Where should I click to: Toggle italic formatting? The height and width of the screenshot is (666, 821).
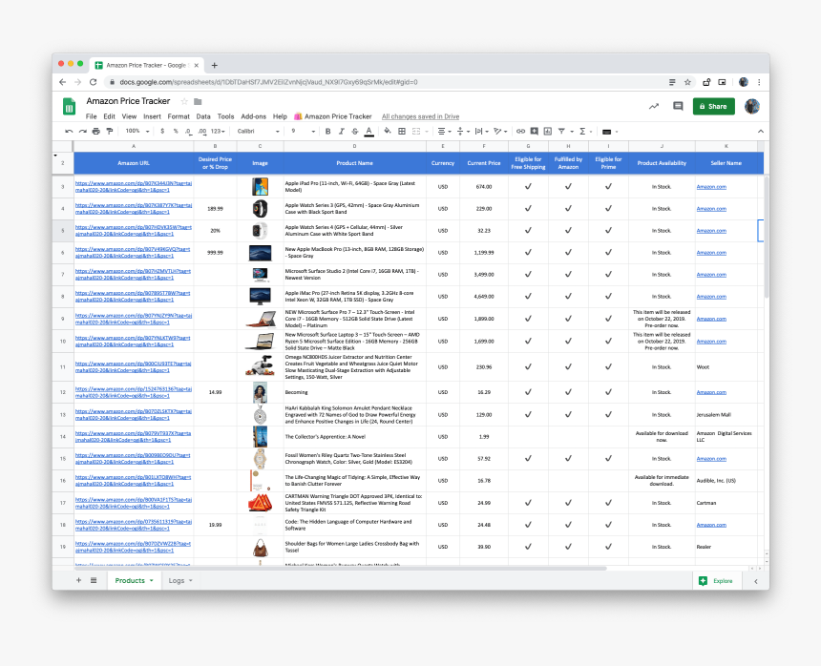click(x=342, y=132)
